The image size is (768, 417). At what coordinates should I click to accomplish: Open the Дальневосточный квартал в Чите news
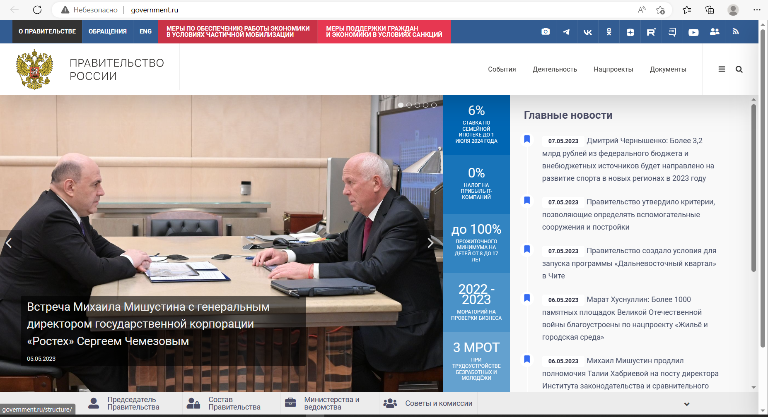point(629,263)
